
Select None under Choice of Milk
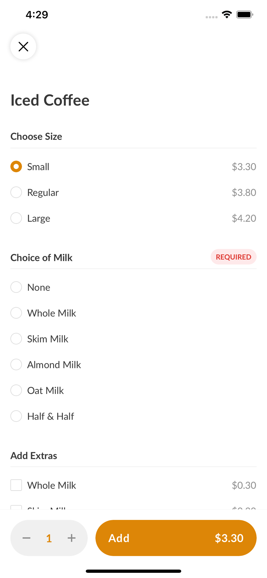click(133, 287)
